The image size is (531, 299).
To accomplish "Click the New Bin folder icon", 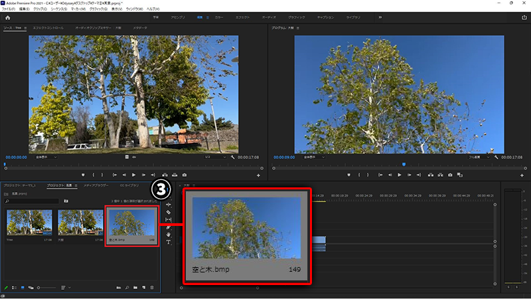I will [135, 288].
